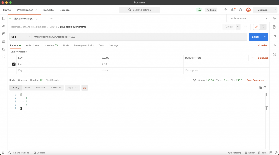Open the Monitors sidebar icon
The width and height of the screenshot is (279, 155).
click(x=4, y=49)
